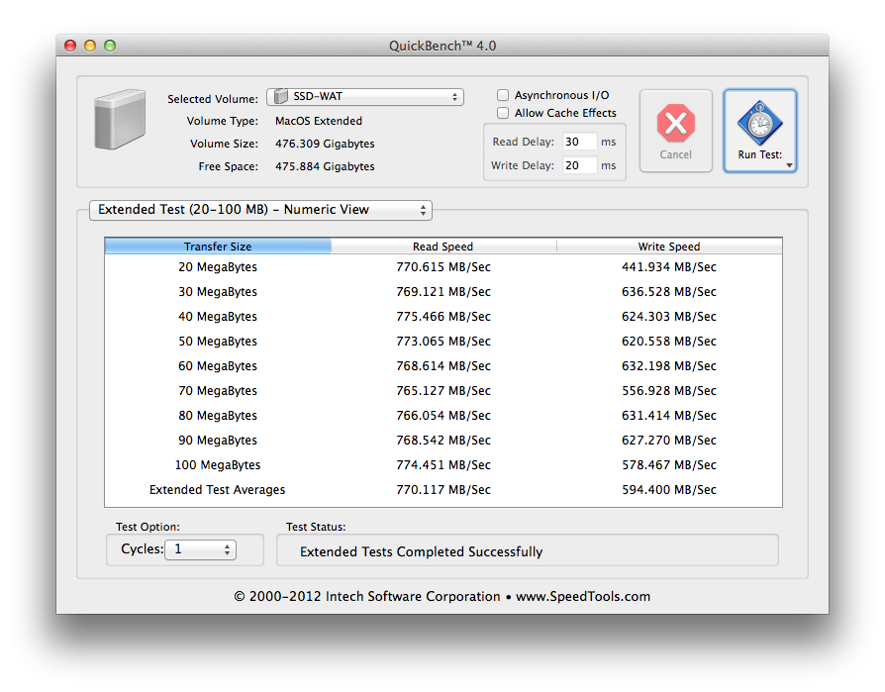885x692 pixels.
Task: Click average read speed 770.117 MB/Sec
Action: (443, 490)
